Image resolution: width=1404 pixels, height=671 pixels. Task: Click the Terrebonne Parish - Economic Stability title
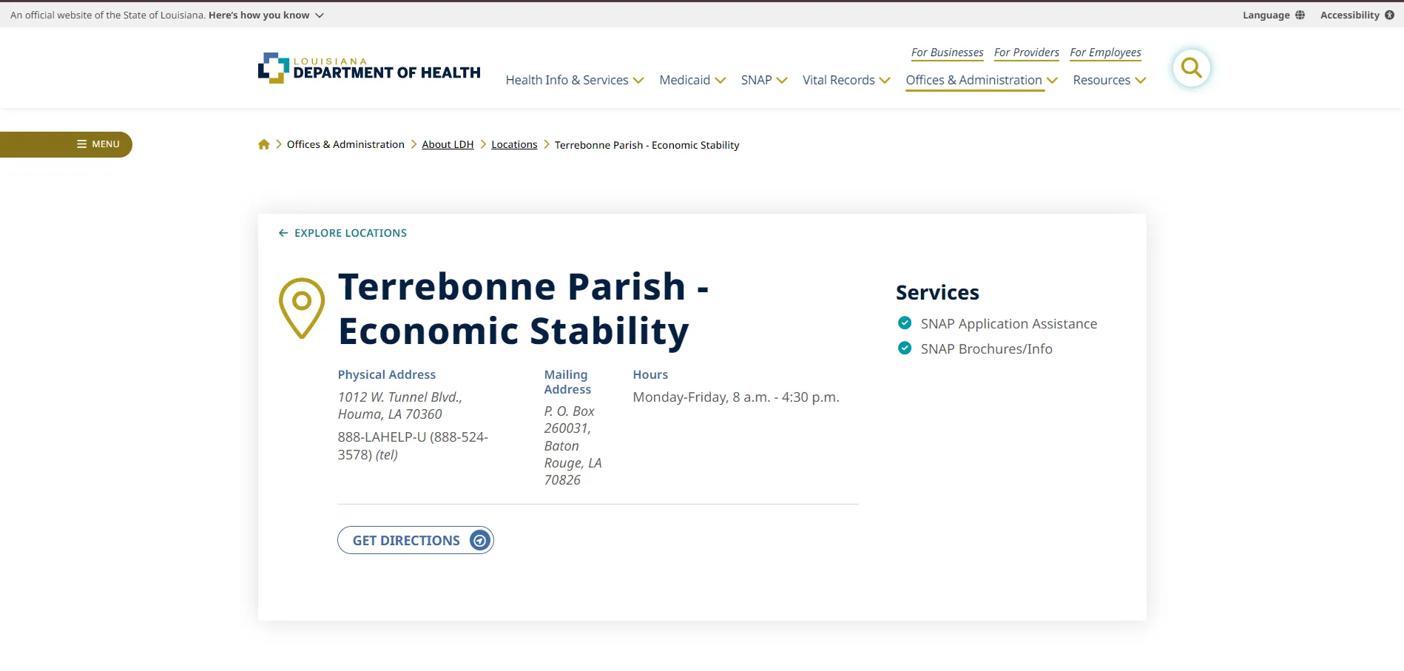(524, 308)
